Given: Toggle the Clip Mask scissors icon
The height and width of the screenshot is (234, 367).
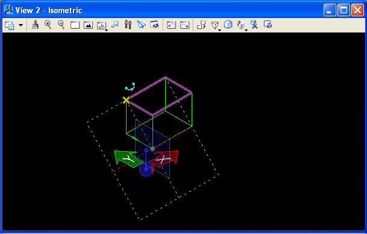Looking at the screenshot, I should coord(254,25).
